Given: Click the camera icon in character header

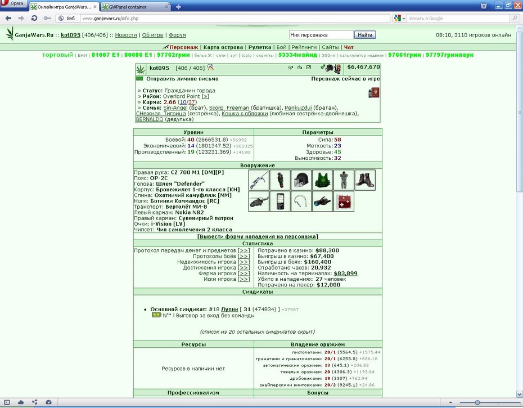Looking at the screenshot, I should [x=328, y=68].
